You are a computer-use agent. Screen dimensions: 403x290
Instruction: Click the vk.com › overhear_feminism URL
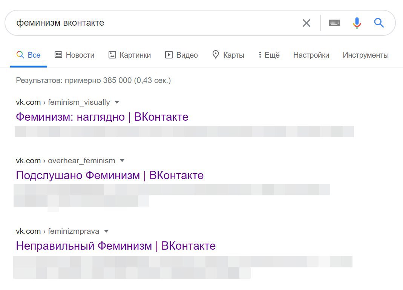pos(66,161)
